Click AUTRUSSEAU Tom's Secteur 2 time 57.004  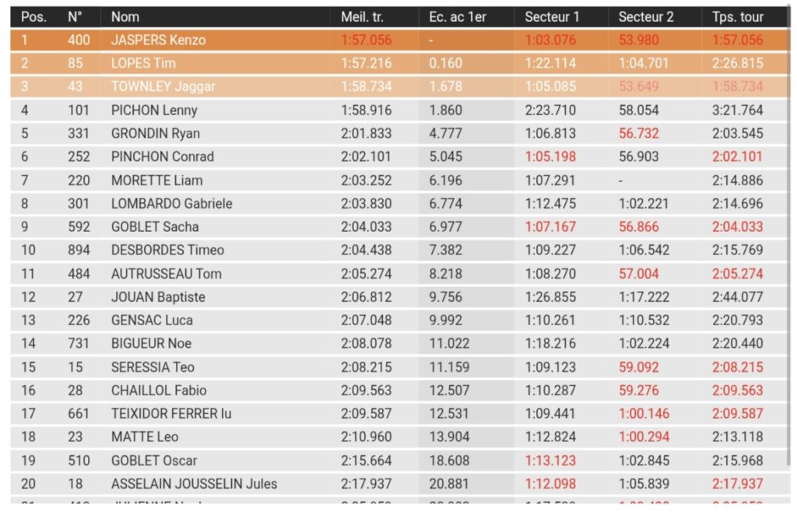click(x=638, y=273)
